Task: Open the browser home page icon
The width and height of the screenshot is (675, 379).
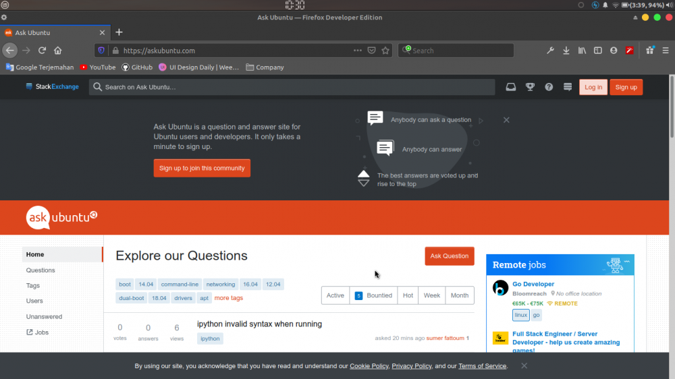Action: click(x=57, y=51)
